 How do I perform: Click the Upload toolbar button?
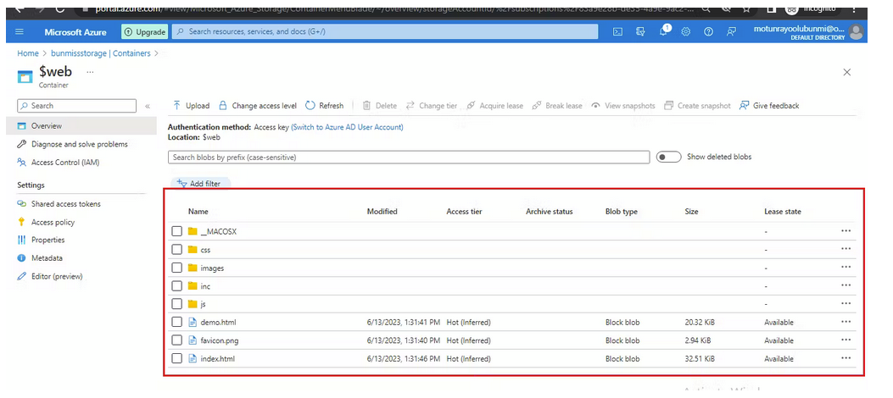(191, 106)
